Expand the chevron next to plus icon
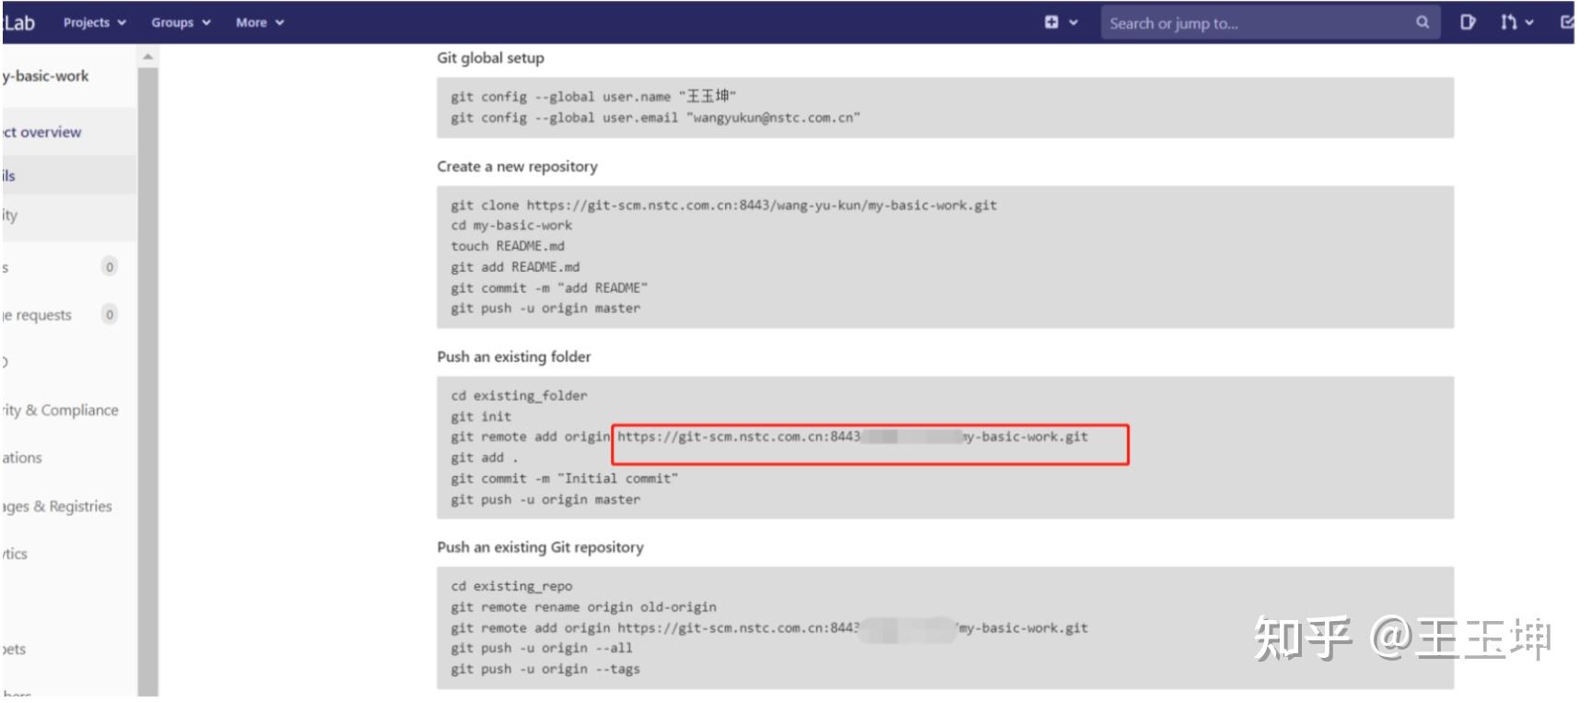The height and width of the screenshot is (703, 1593). 1073,22
